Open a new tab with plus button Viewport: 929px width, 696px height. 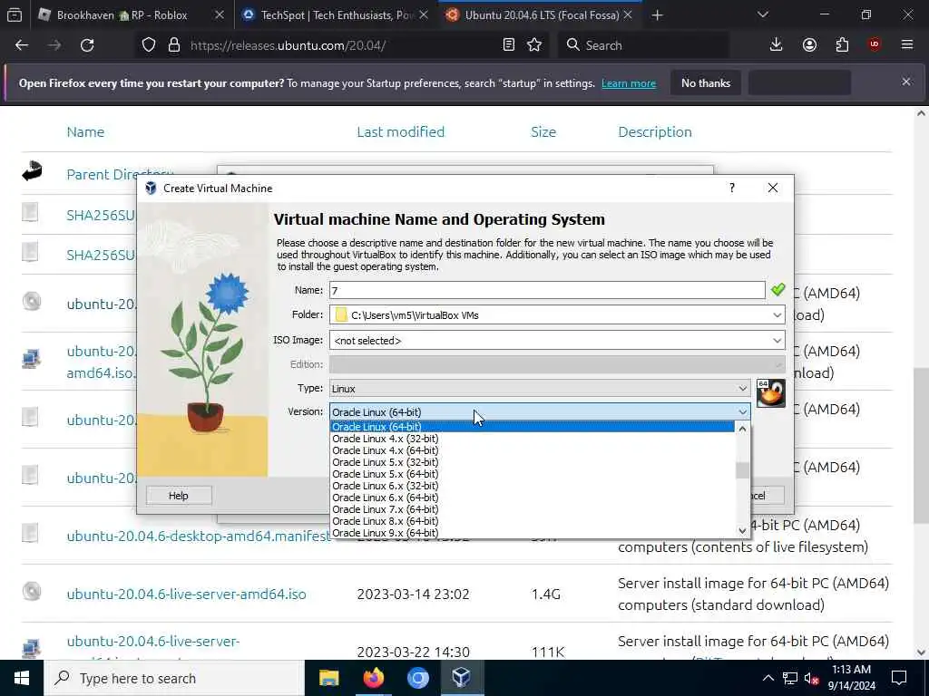pos(657,15)
